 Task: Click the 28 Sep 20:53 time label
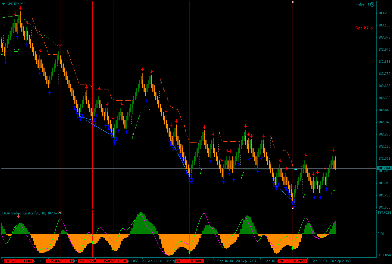pos(317,261)
